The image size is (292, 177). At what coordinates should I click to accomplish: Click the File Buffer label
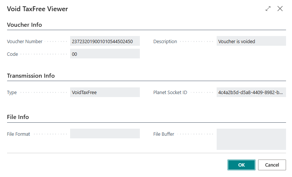pyautogui.click(x=164, y=134)
